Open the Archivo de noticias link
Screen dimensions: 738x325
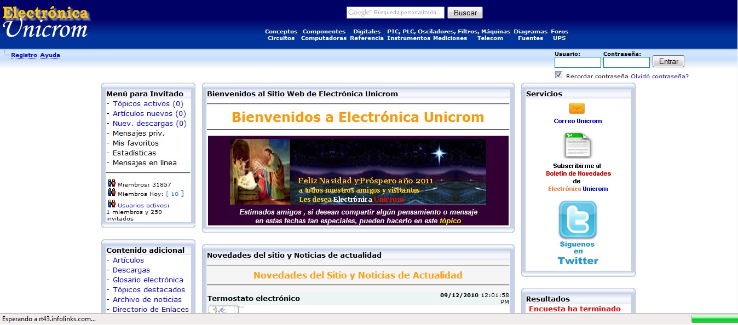147,300
